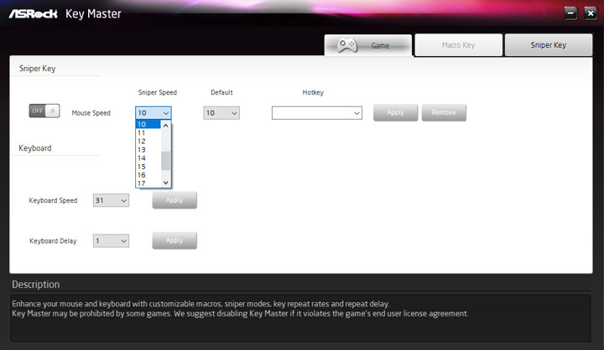Viewport: 604px width, 350px height.
Task: Select 11 in the sniper speed list
Action: pos(148,132)
